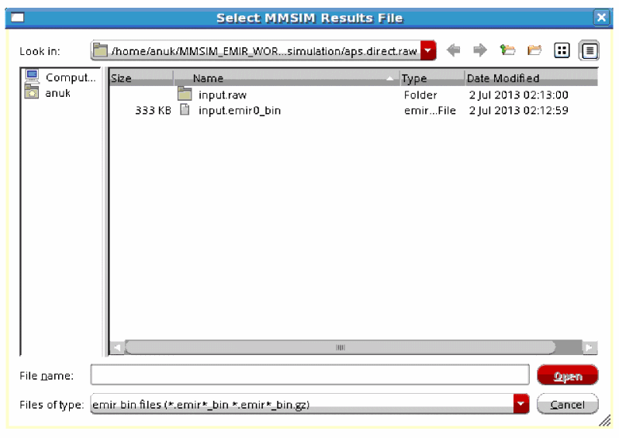Select anuk home folder in sidebar
The width and height of the screenshot is (619, 438).
(48, 93)
